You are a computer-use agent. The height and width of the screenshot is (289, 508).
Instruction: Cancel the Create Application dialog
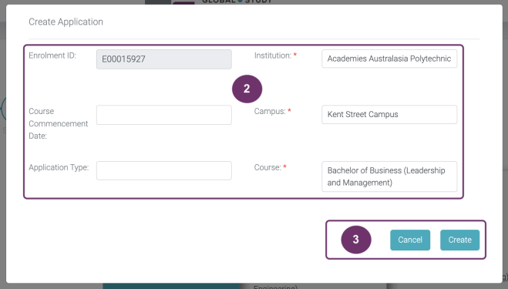pos(410,240)
